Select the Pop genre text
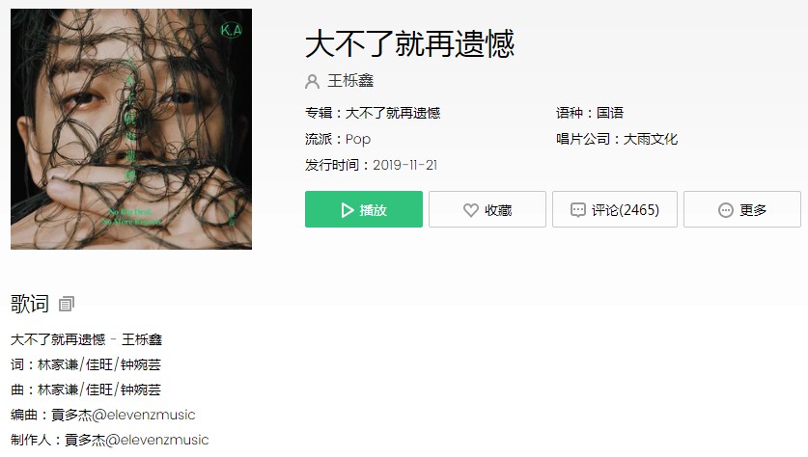This screenshot has width=808, height=457. 357,140
